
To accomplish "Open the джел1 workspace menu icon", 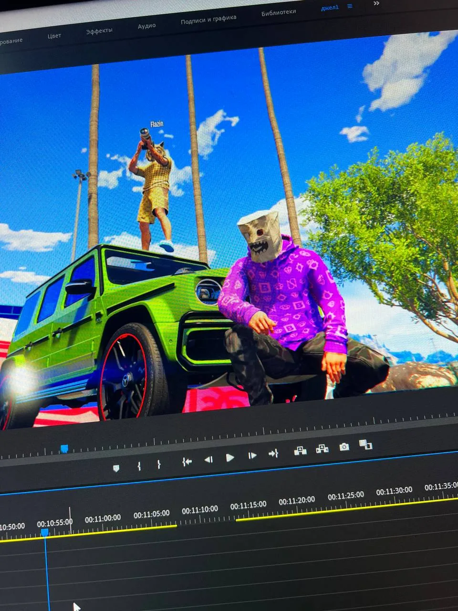I will tap(350, 6).
